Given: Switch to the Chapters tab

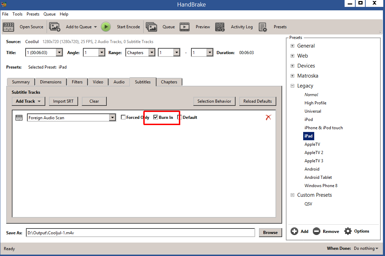Looking at the screenshot, I should tap(169, 82).
